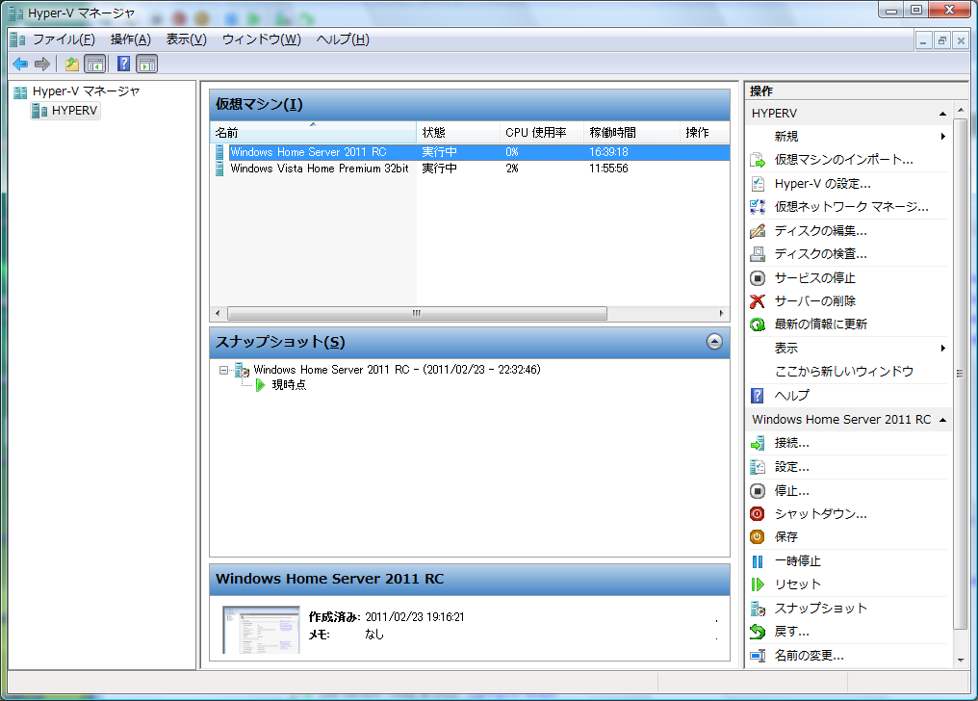The height and width of the screenshot is (701, 978).
Task: Click the horizontal scrollbar in the VM list
Action: [417, 313]
